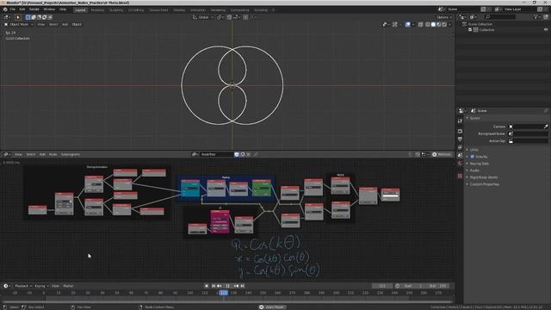This screenshot has width=551, height=310.
Task: Open the viewport Add menu
Action: (x=65, y=25)
